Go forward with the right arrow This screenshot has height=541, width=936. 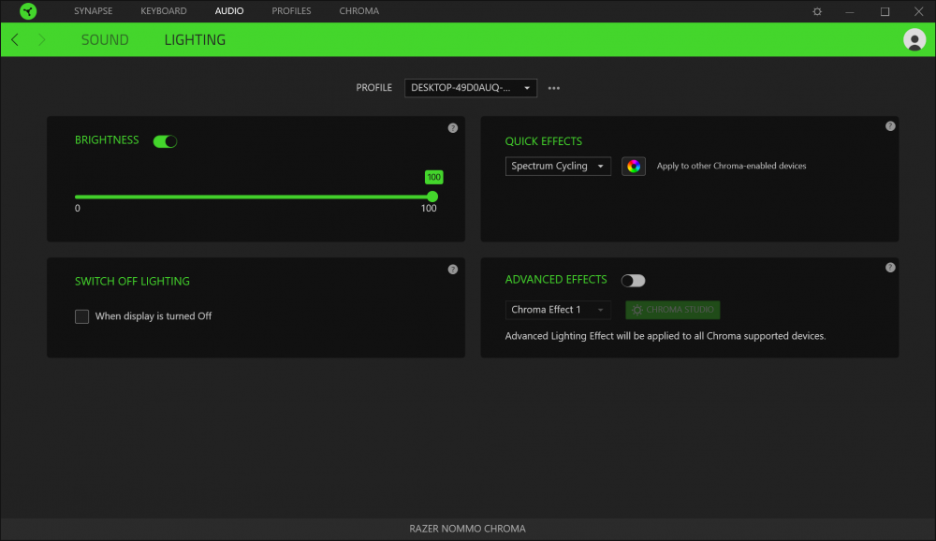tap(42, 39)
